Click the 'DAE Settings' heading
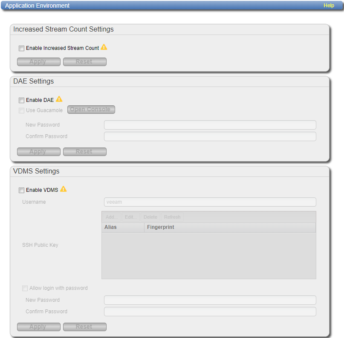Screen dimensions: 344x338 coord(33,81)
